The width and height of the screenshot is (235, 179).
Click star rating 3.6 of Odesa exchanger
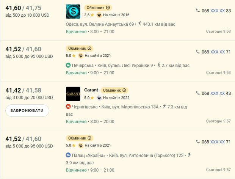[x=89, y=15]
